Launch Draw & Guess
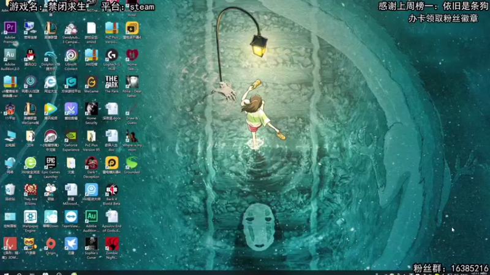This screenshot has height=275, width=490. pyautogui.click(x=132, y=109)
